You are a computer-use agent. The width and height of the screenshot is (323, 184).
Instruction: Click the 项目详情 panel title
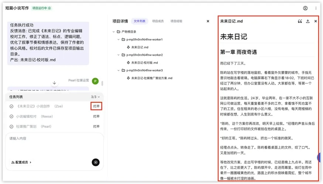(120, 21)
